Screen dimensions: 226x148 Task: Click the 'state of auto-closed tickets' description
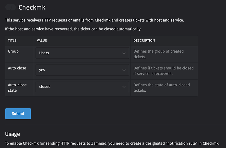point(161,87)
